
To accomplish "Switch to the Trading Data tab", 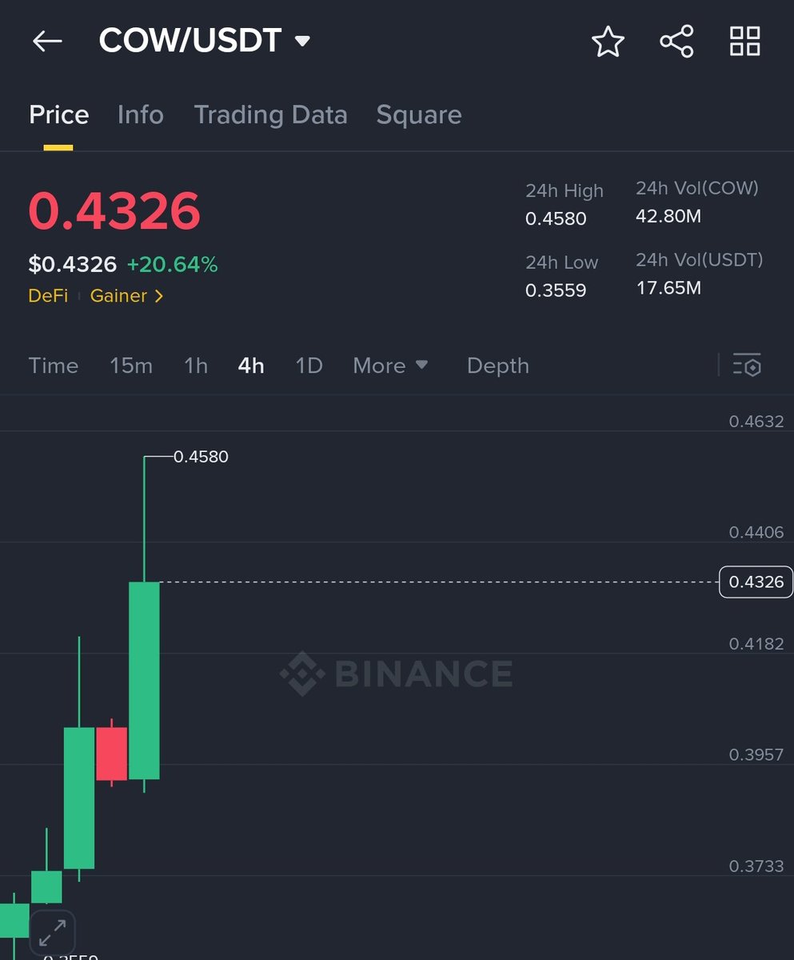I will click(270, 114).
